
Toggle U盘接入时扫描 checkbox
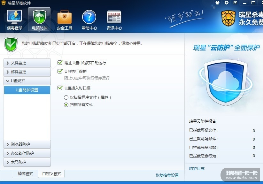(x=60, y=88)
